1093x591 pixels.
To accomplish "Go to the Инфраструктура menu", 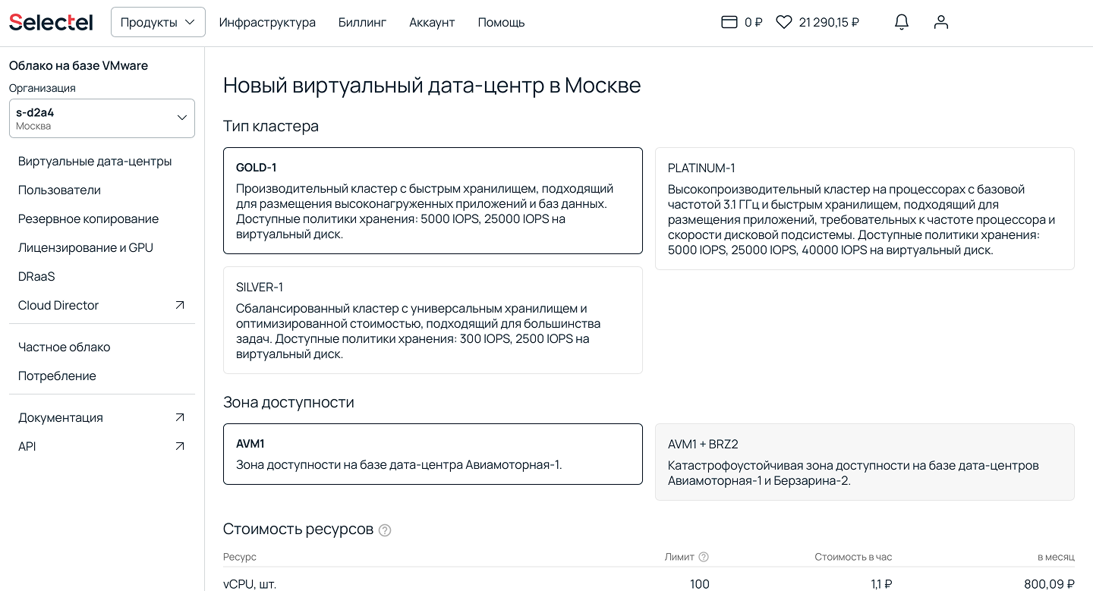I will tap(267, 23).
